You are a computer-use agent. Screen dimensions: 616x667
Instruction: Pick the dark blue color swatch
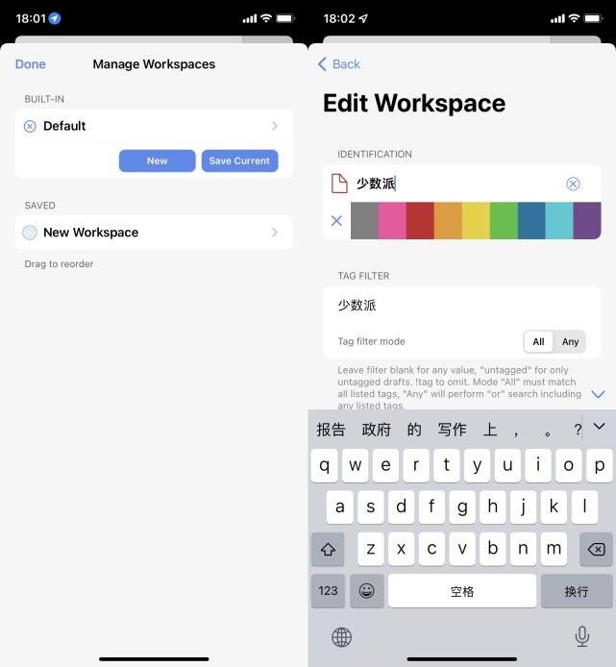tap(531, 220)
